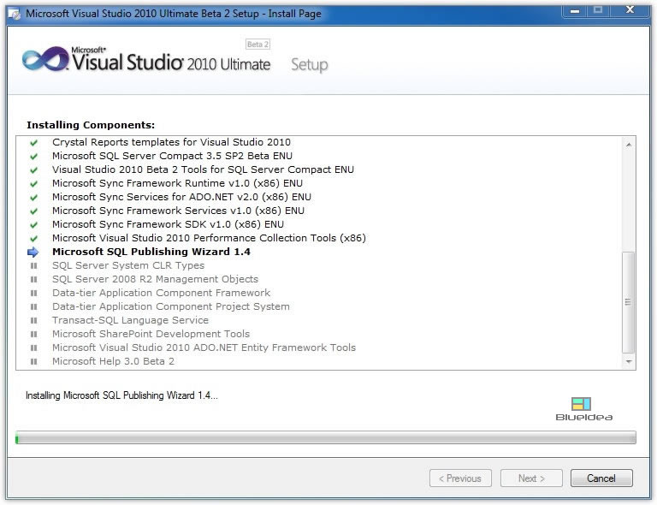
Task: Select 'Microsoft Sync Services for ADO.NET v2.0 (x86) ENU'
Action: point(181,197)
